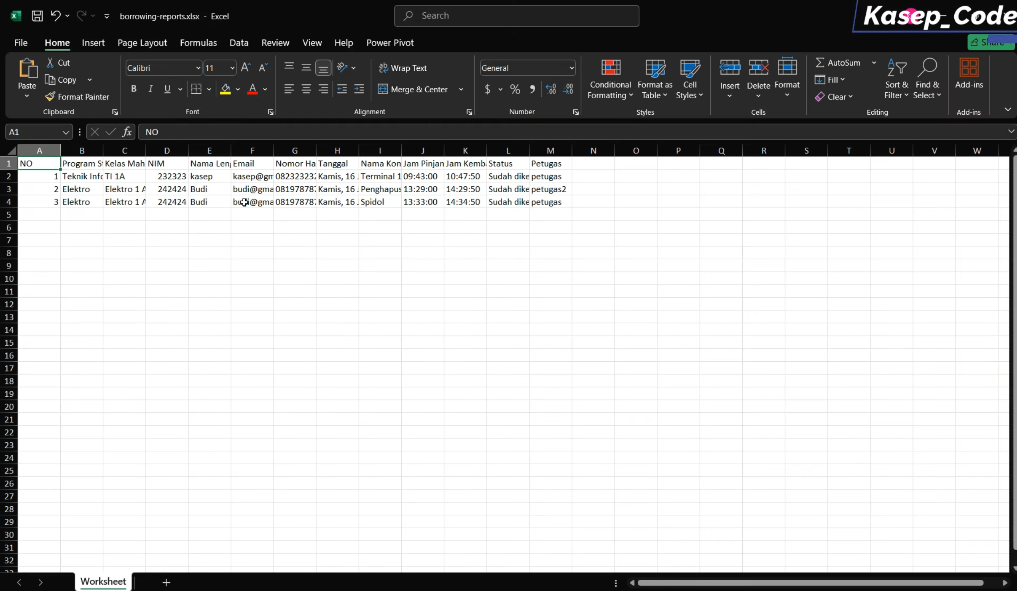Click the Increase Indent icon
The height and width of the screenshot is (591, 1017).
pos(359,89)
